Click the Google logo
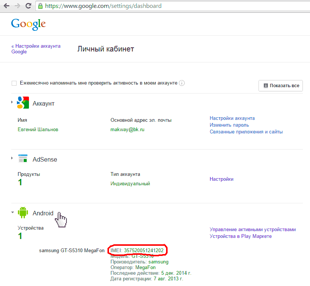 pyautogui.click(x=28, y=24)
